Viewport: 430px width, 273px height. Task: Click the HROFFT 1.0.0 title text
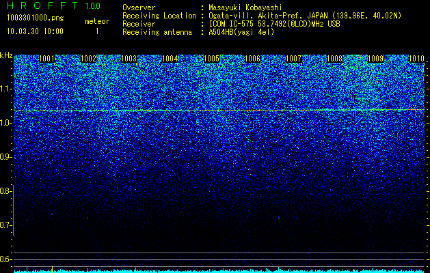click(53, 5)
